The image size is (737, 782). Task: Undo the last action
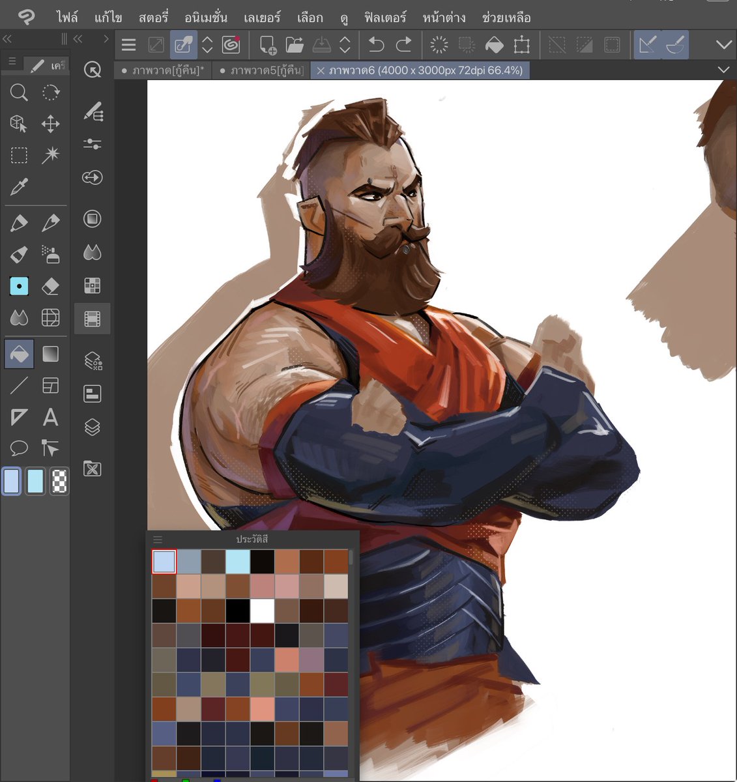pos(376,44)
